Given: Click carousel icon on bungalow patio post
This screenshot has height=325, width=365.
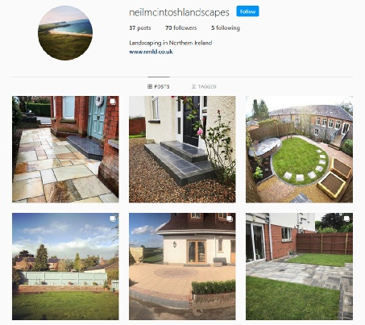Looking at the screenshot, I should point(230,219).
